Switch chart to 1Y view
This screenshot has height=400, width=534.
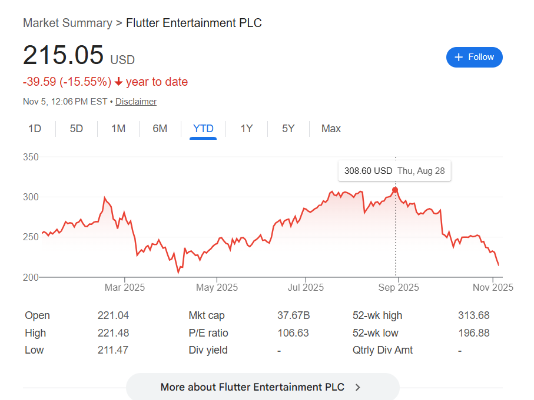tap(247, 129)
